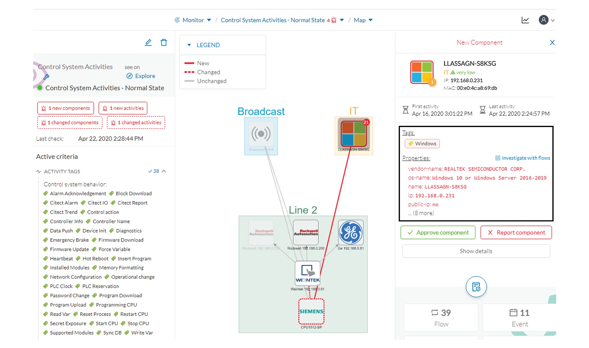589x348 pixels.
Task: Click the Emergency Brake tag
Action: coord(66,240)
